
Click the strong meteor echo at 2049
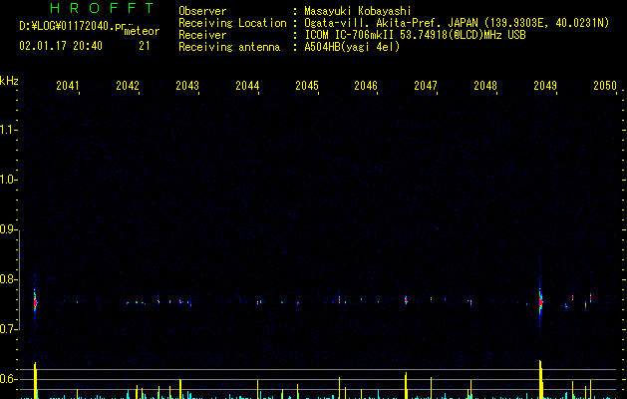[x=540, y=302]
